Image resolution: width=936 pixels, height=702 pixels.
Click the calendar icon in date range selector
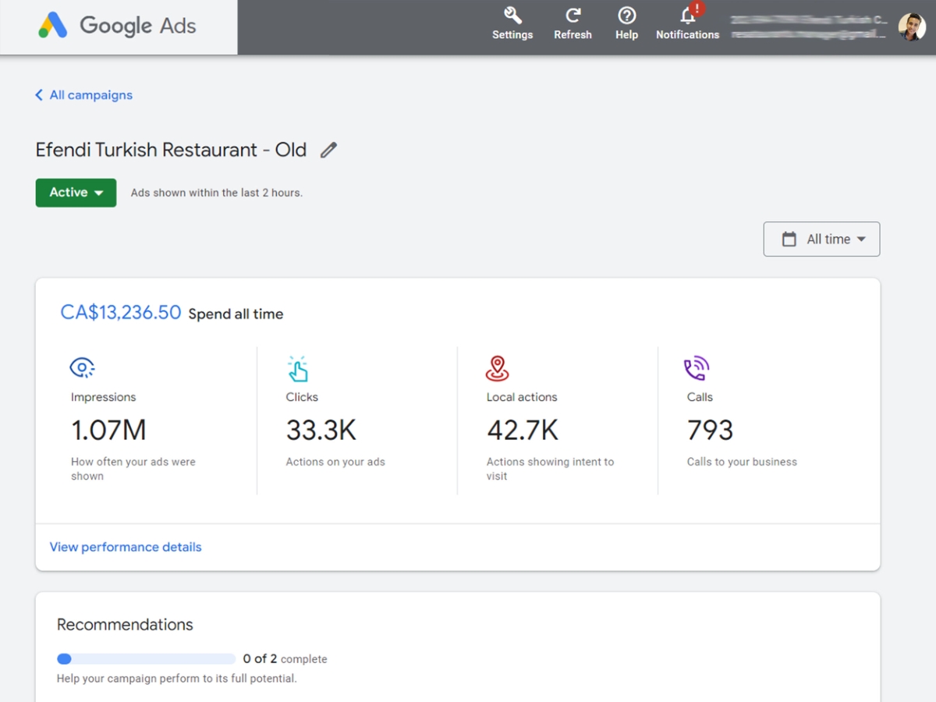(x=790, y=239)
